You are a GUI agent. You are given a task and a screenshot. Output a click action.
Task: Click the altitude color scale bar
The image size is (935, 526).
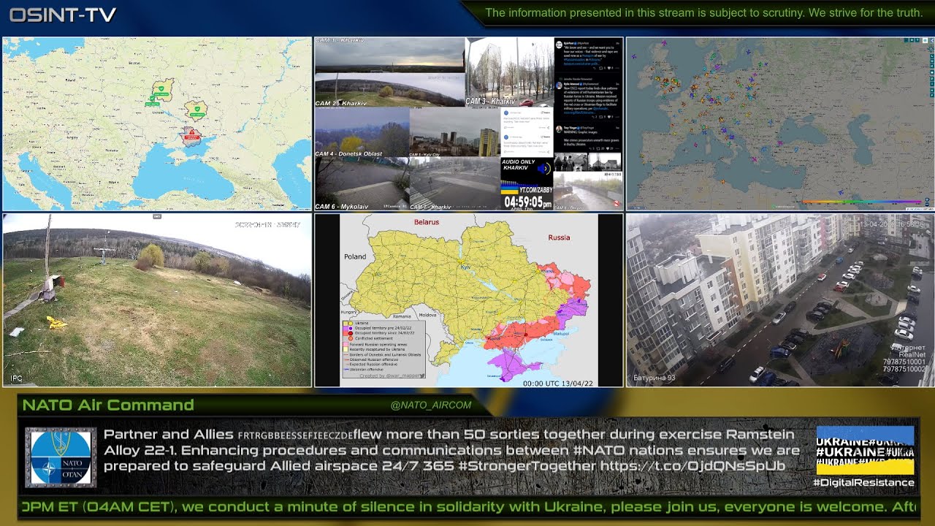pos(862,202)
